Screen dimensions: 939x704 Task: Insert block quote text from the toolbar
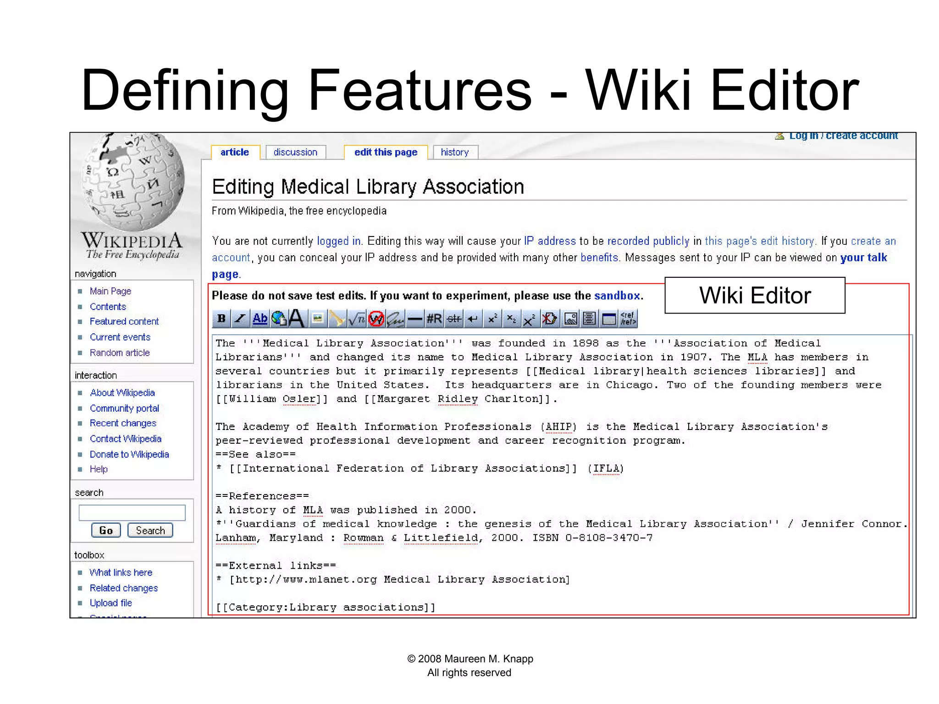[590, 319]
